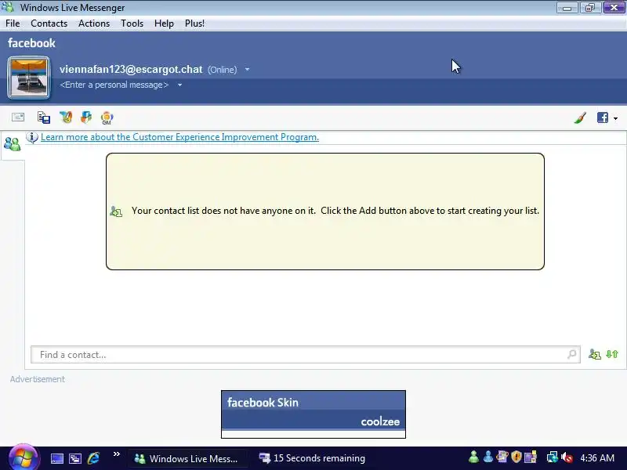This screenshot has height=470, width=627.
Task: Open the File menu
Action: pyautogui.click(x=13, y=23)
